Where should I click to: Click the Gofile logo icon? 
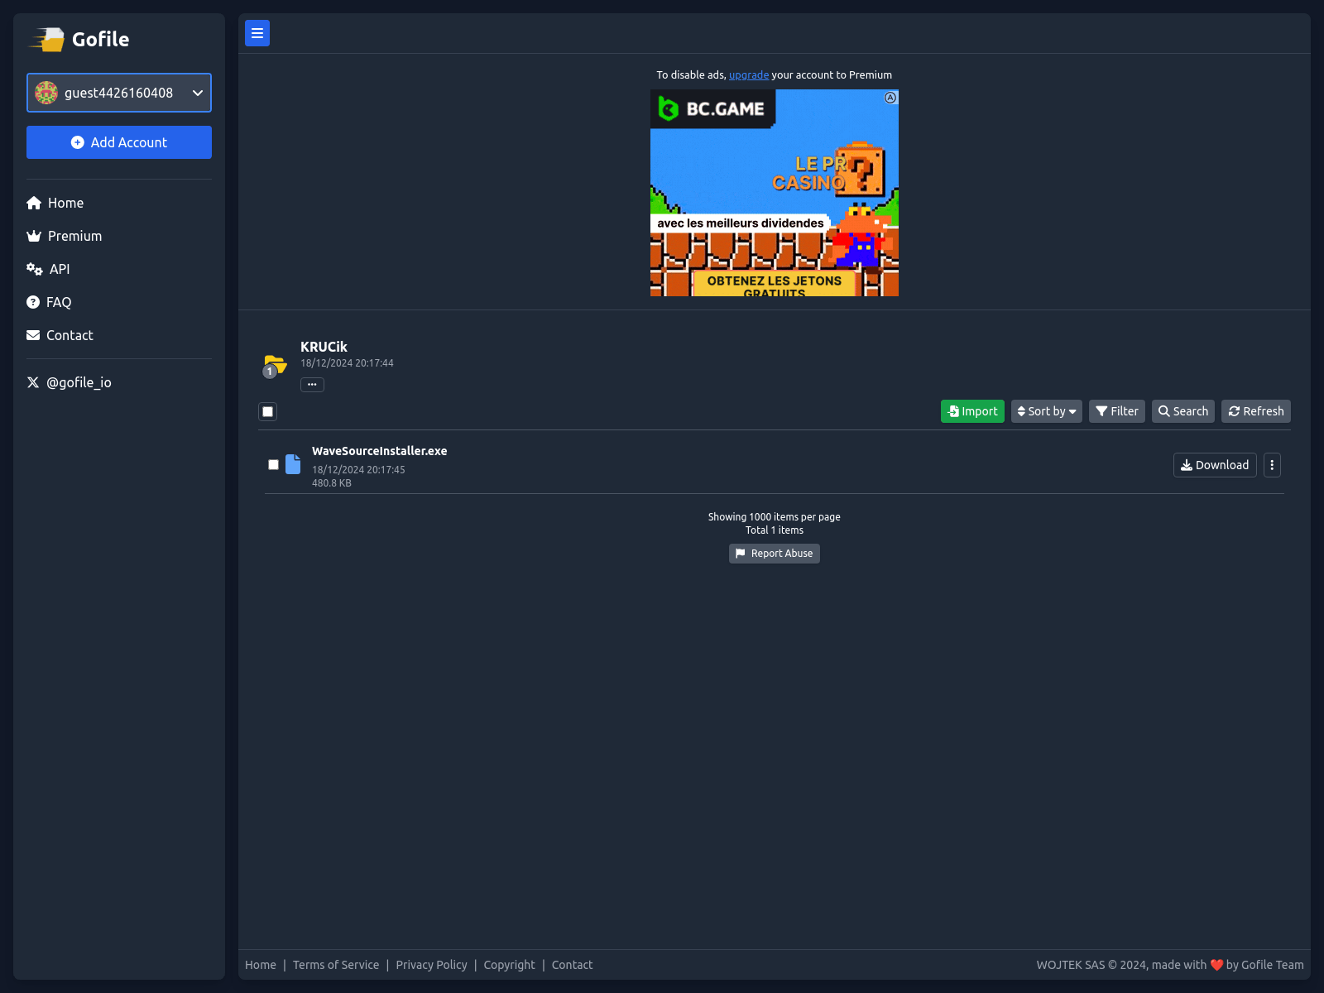coord(47,39)
